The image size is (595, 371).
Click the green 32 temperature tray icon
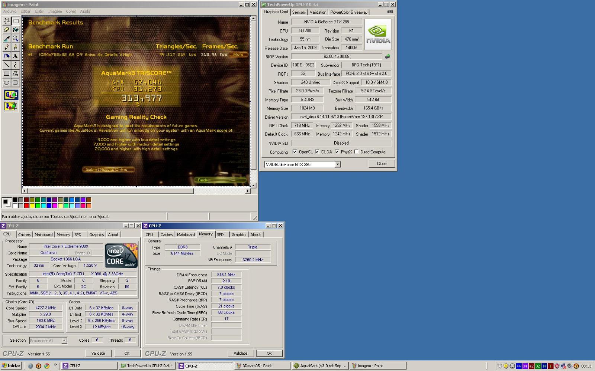click(x=538, y=366)
